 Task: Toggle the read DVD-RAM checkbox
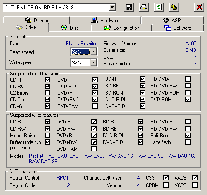coord(95,106)
